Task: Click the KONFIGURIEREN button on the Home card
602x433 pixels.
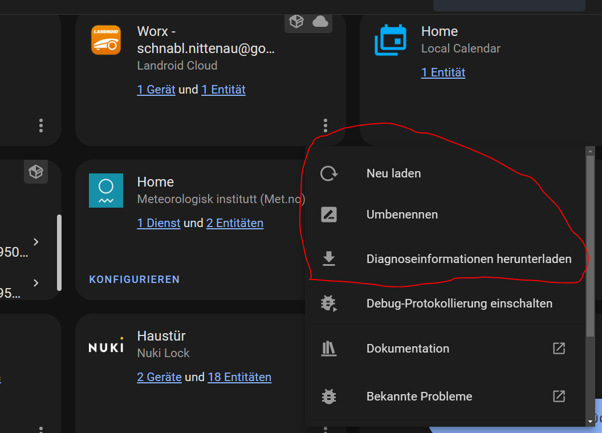Action: coord(135,280)
